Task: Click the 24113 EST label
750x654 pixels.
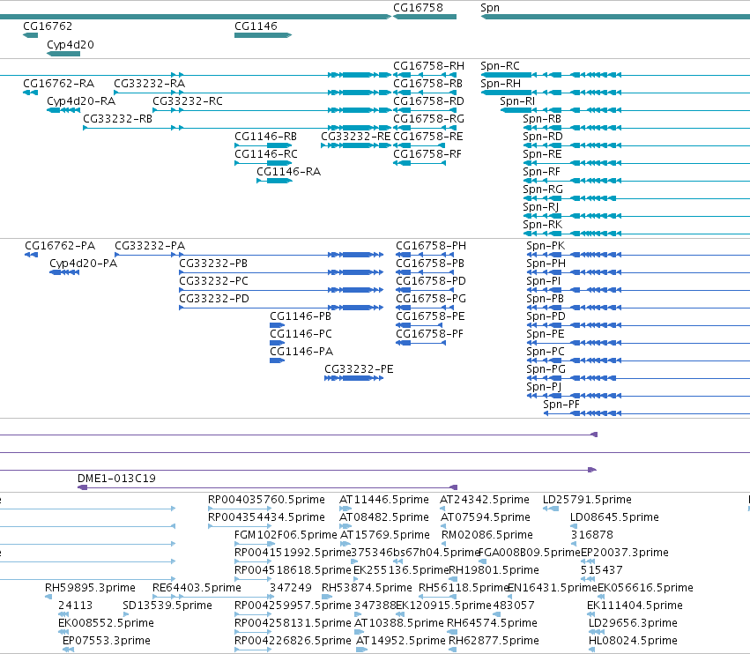Action: (x=75, y=606)
